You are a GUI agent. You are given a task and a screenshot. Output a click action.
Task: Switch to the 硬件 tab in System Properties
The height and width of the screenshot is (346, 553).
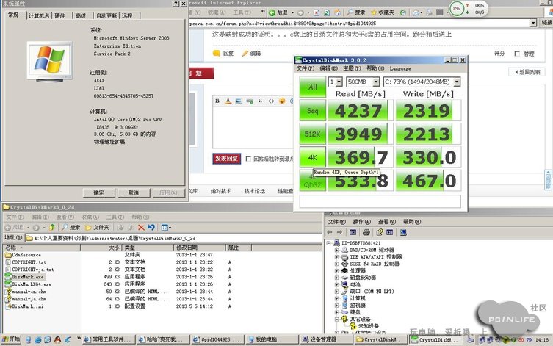pos(59,15)
